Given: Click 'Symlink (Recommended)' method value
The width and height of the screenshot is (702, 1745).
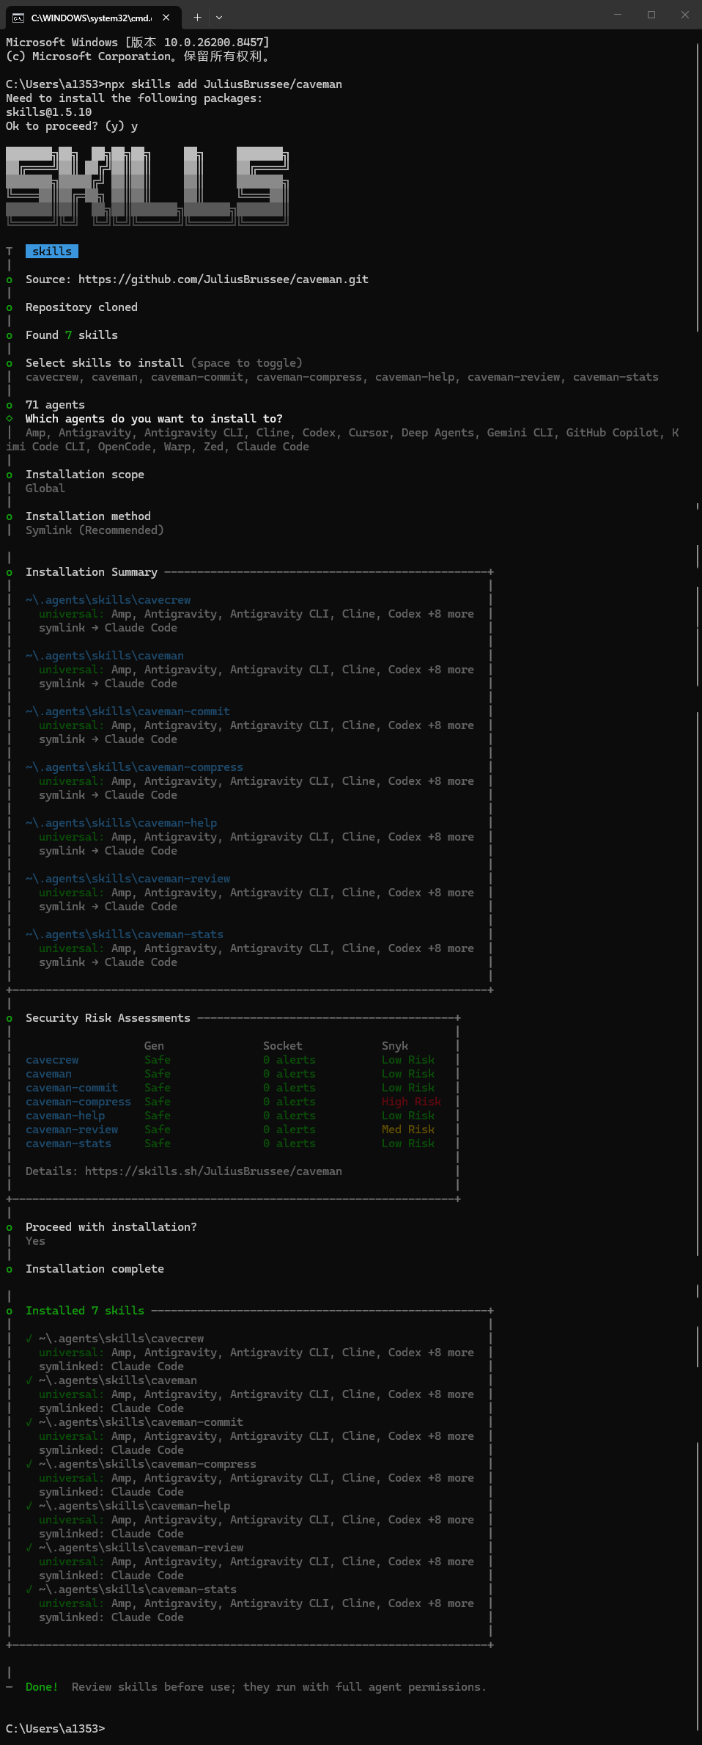Looking at the screenshot, I should tap(95, 530).
